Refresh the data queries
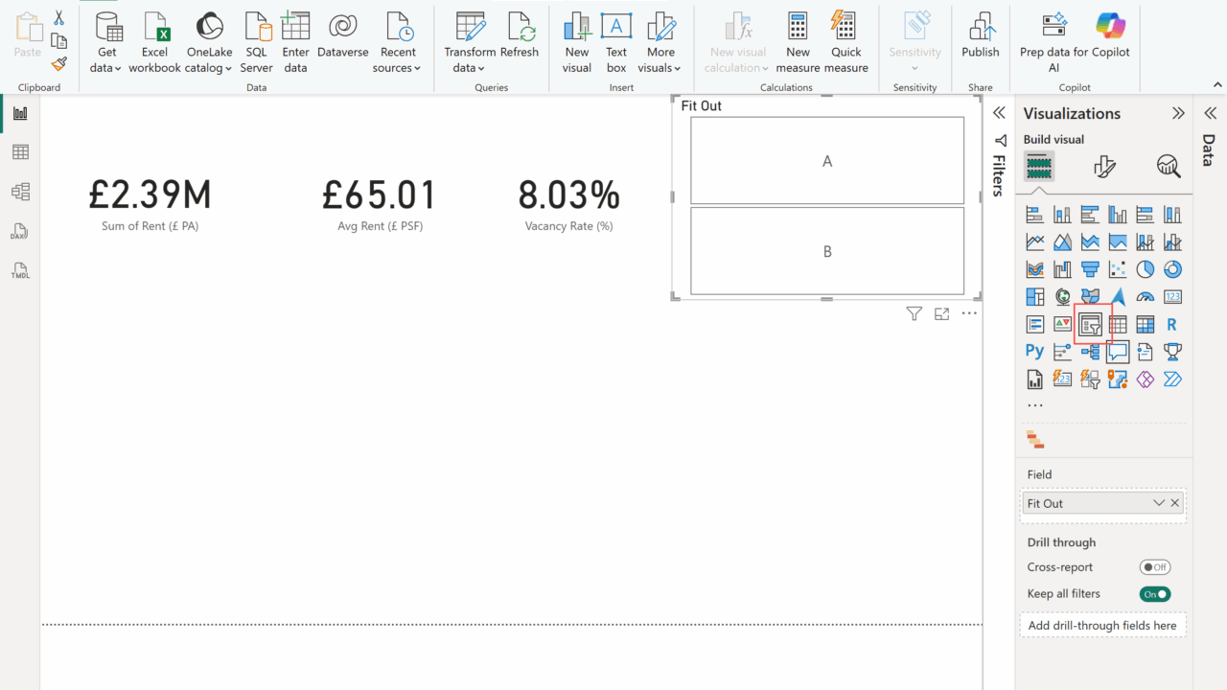The height and width of the screenshot is (690, 1227). tap(520, 35)
